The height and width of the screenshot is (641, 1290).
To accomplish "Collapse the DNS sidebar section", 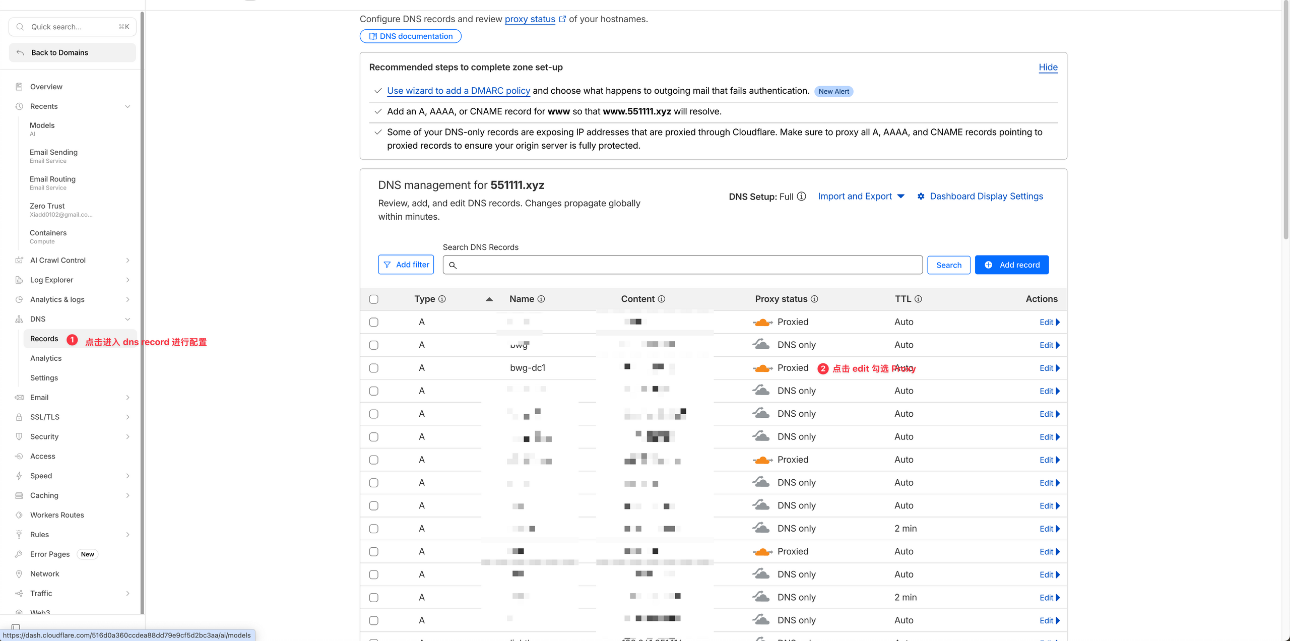I will 127,319.
